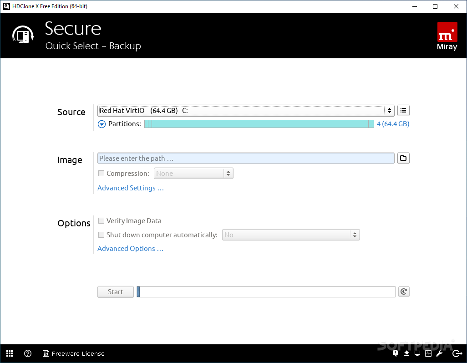Screen dimensions: 467x363
Task: Open the Freeware License text link
Action: tap(78, 353)
